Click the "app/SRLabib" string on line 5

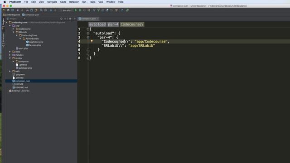point(142,46)
